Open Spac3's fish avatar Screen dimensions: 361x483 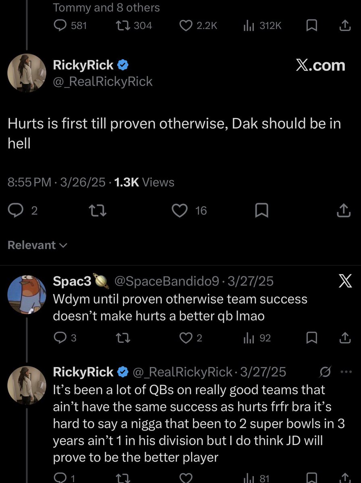point(27,294)
